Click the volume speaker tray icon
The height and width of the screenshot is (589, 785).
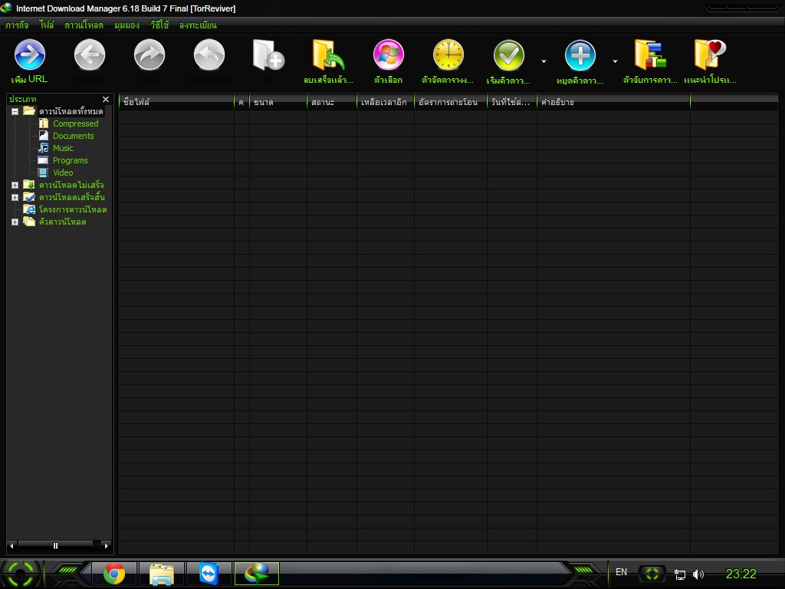tap(698, 574)
